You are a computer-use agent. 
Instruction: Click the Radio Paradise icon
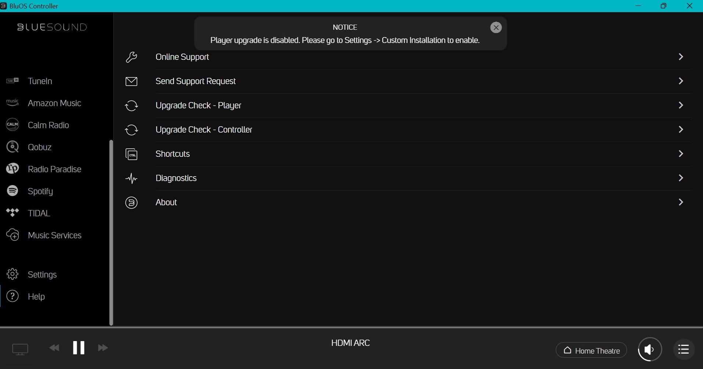click(x=12, y=169)
